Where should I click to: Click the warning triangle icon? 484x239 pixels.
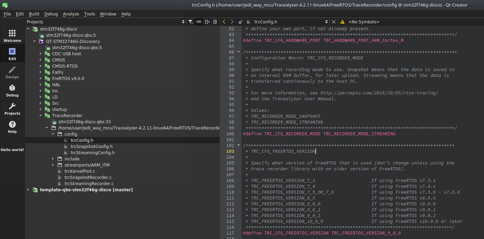[x=342, y=22]
